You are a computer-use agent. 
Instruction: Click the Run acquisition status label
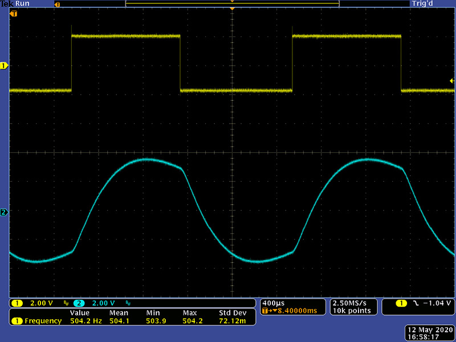(23, 3)
